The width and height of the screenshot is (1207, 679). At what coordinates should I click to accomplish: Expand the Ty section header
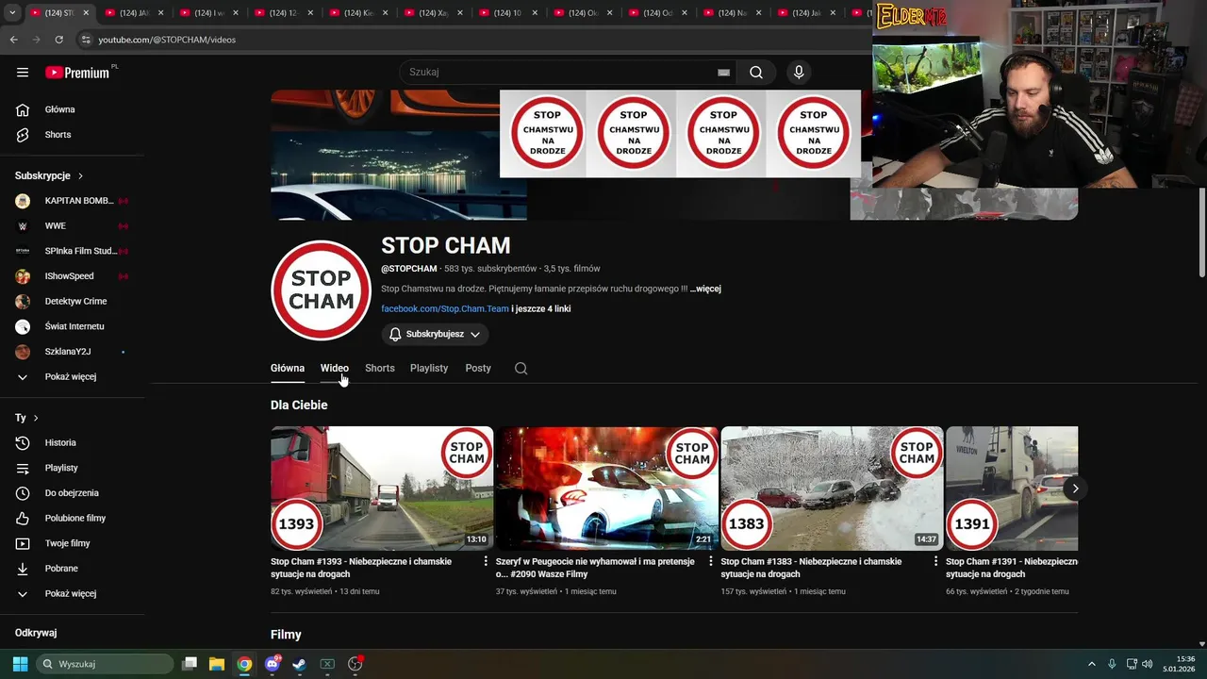pyautogui.click(x=26, y=418)
